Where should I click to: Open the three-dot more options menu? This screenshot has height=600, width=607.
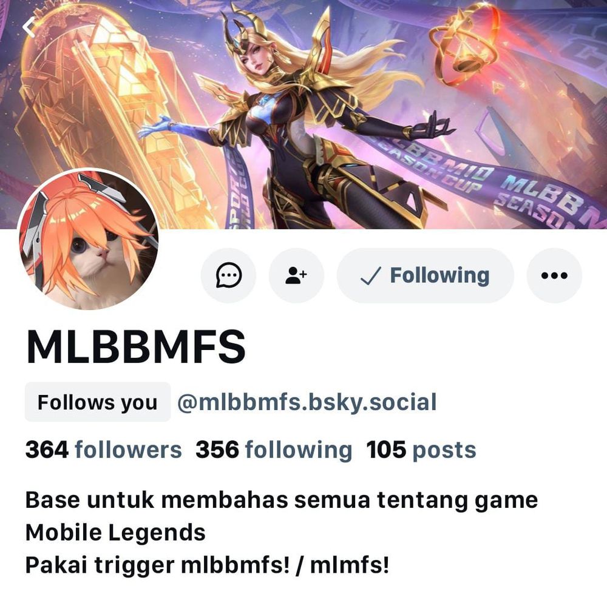(x=554, y=275)
